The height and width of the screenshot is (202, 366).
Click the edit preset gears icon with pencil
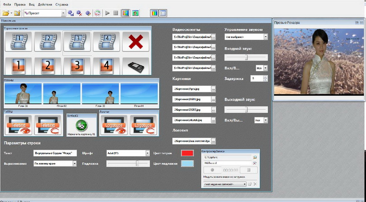coord(88,13)
